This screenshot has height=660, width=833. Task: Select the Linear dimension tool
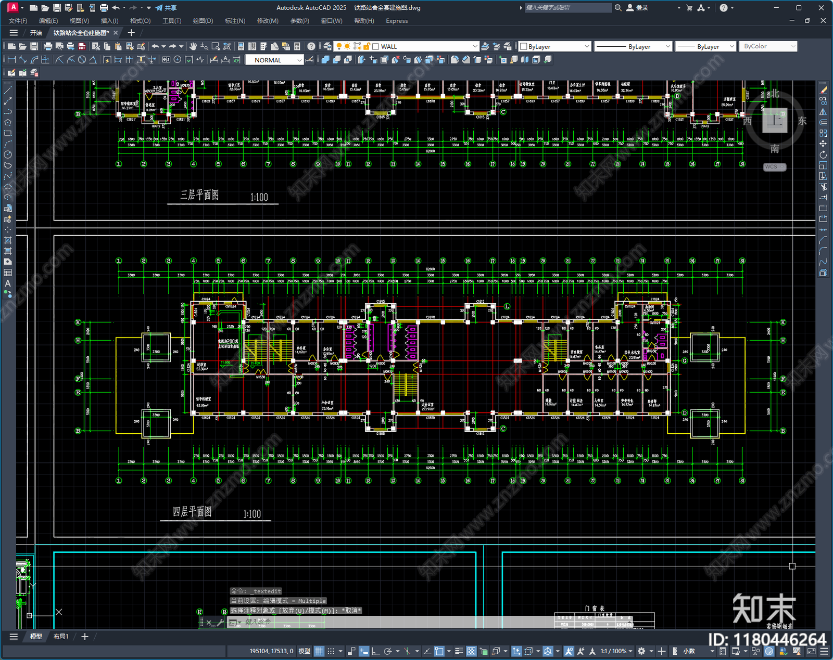(x=11, y=60)
